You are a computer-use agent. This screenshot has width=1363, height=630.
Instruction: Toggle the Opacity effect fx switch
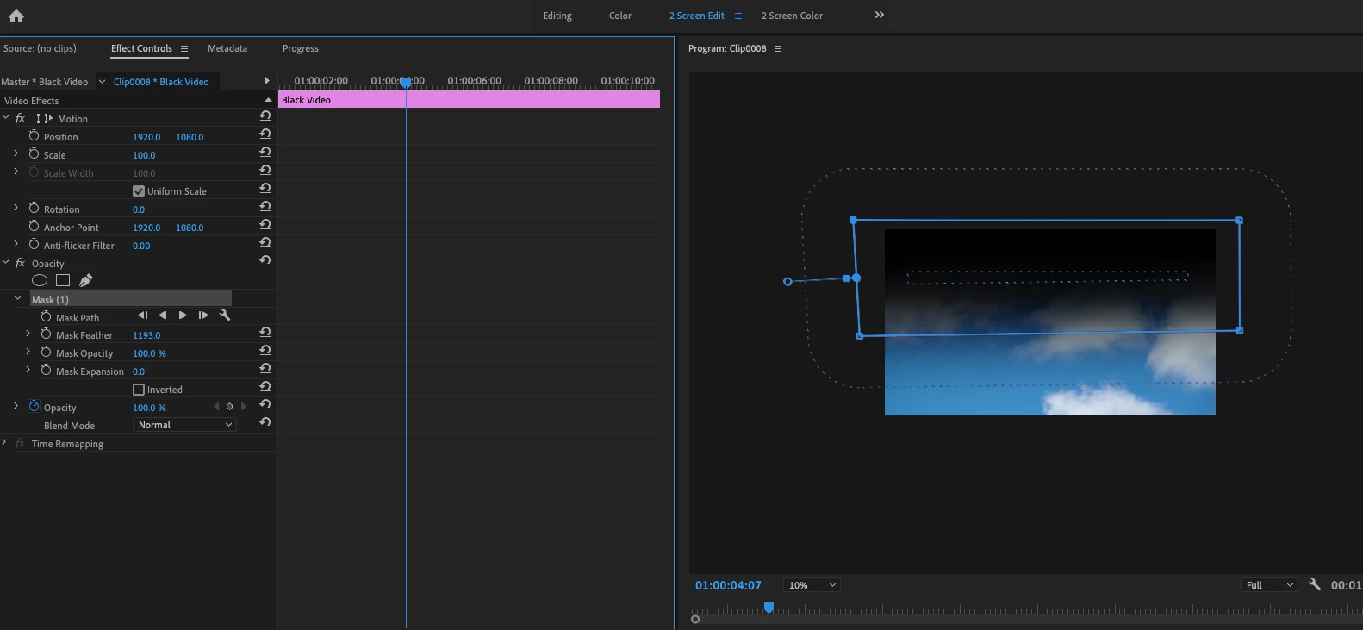point(20,263)
